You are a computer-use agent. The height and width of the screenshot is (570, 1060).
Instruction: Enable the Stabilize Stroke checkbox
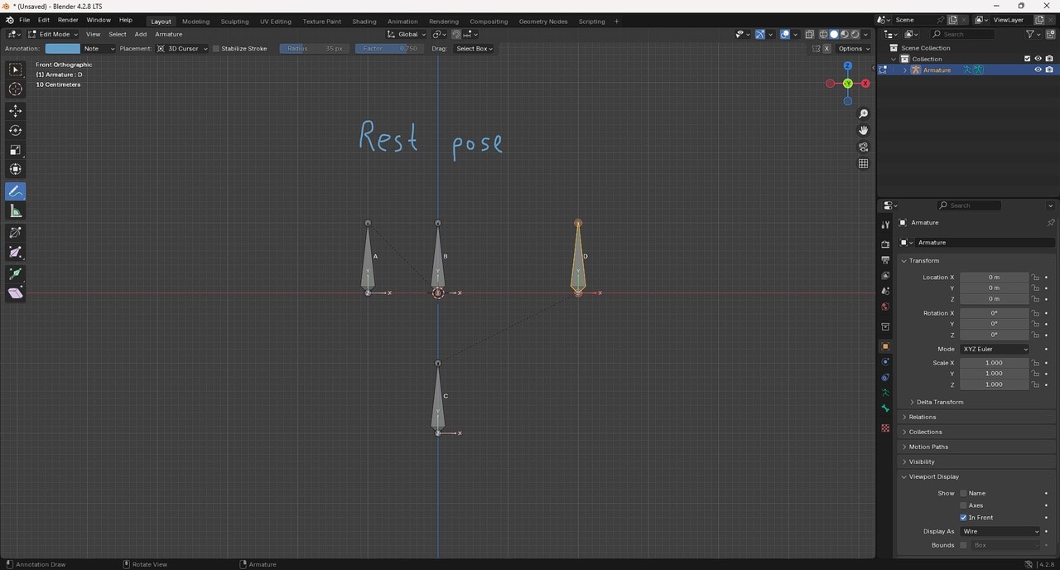click(216, 49)
